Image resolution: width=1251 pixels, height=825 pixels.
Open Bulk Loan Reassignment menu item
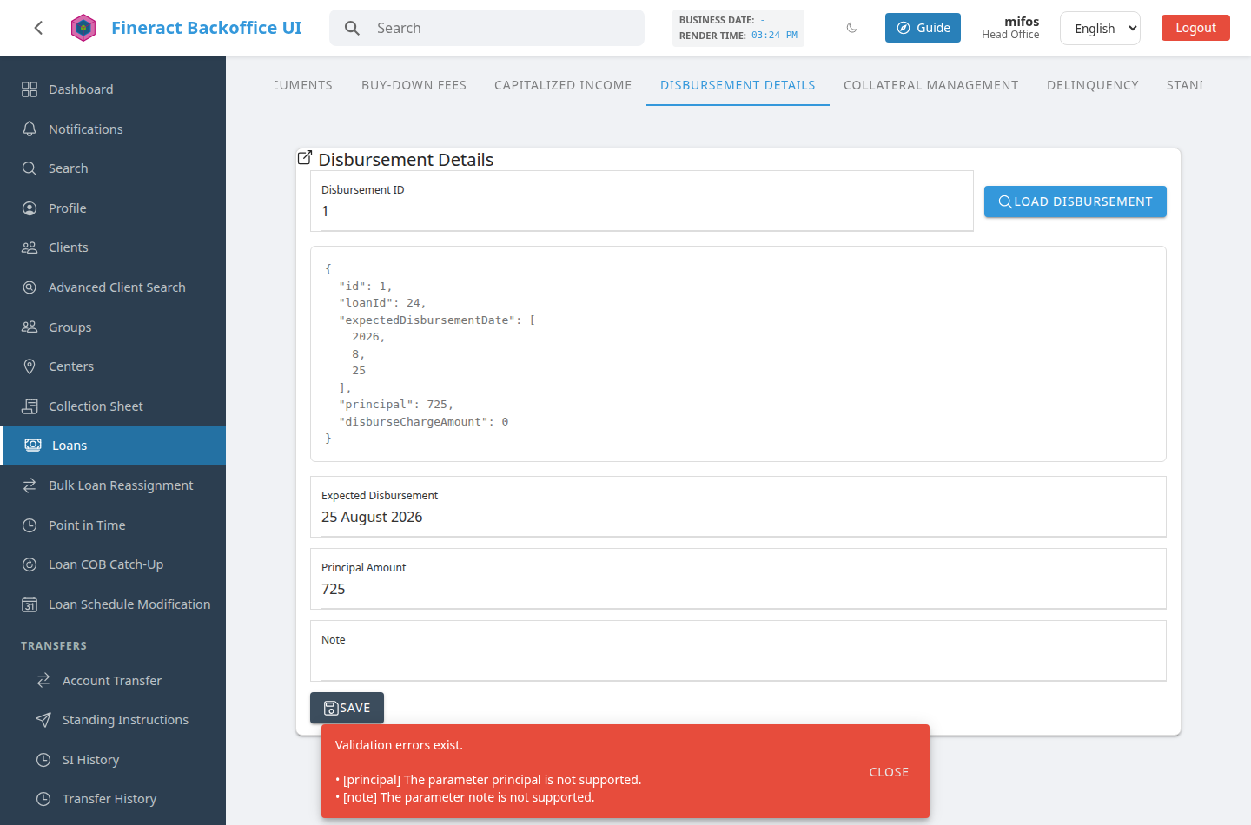(x=113, y=485)
